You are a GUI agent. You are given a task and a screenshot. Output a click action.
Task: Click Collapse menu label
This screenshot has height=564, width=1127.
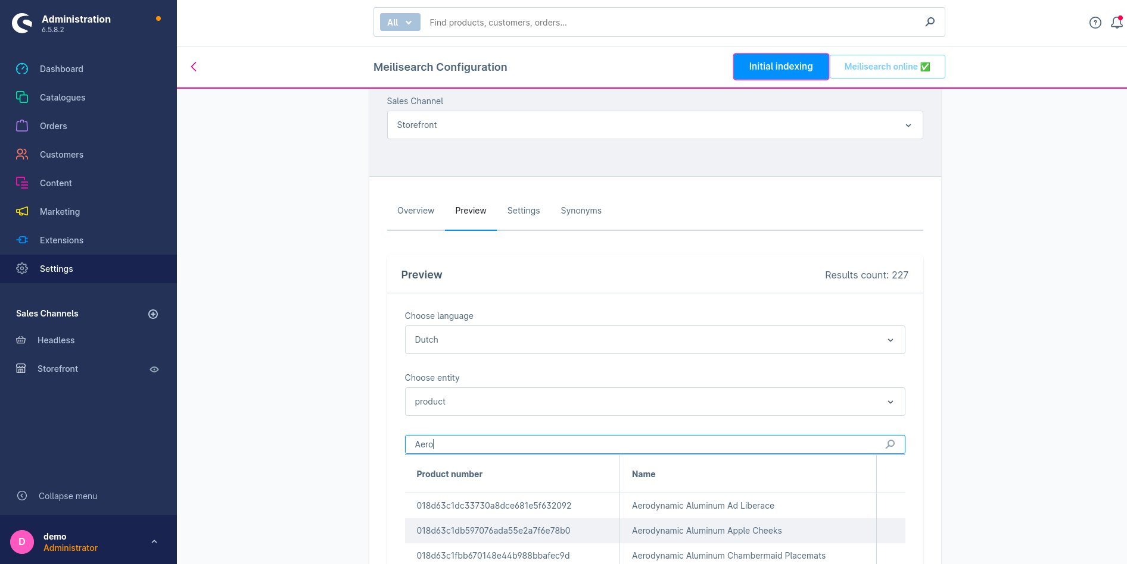coord(68,496)
